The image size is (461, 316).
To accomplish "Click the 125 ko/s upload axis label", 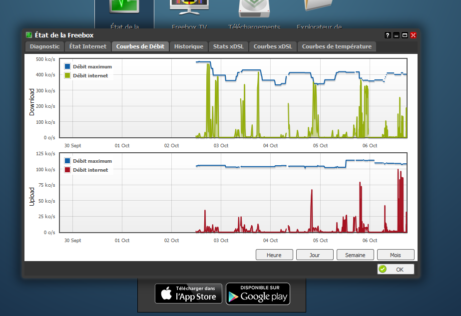I will pyautogui.click(x=45, y=153).
